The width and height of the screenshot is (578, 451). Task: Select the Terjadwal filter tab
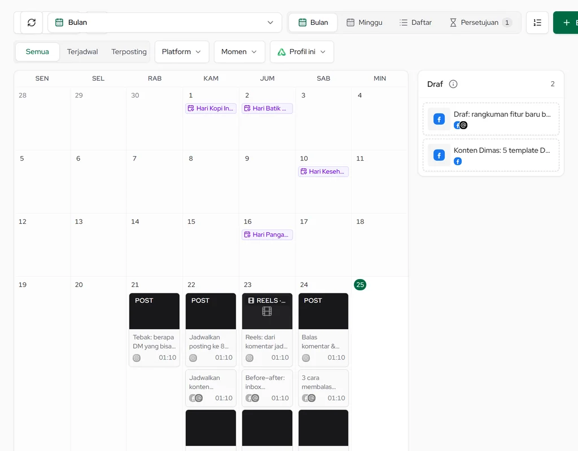(x=82, y=51)
